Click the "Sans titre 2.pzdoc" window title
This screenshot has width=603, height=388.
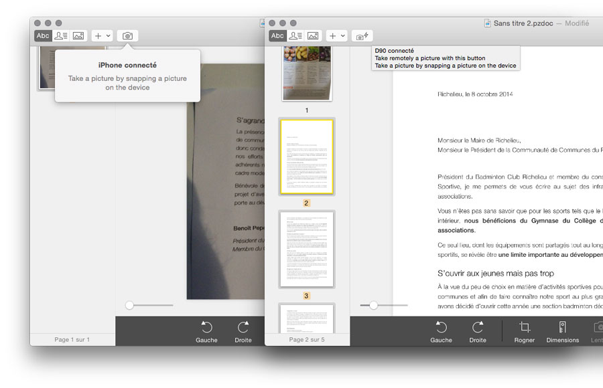[x=523, y=23]
